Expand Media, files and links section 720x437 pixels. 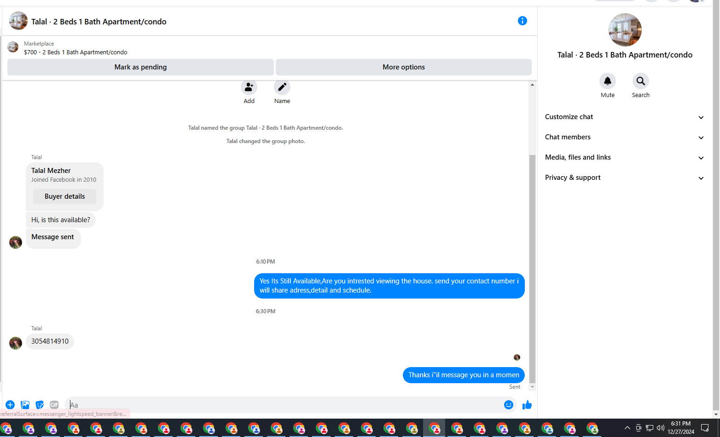(x=625, y=157)
